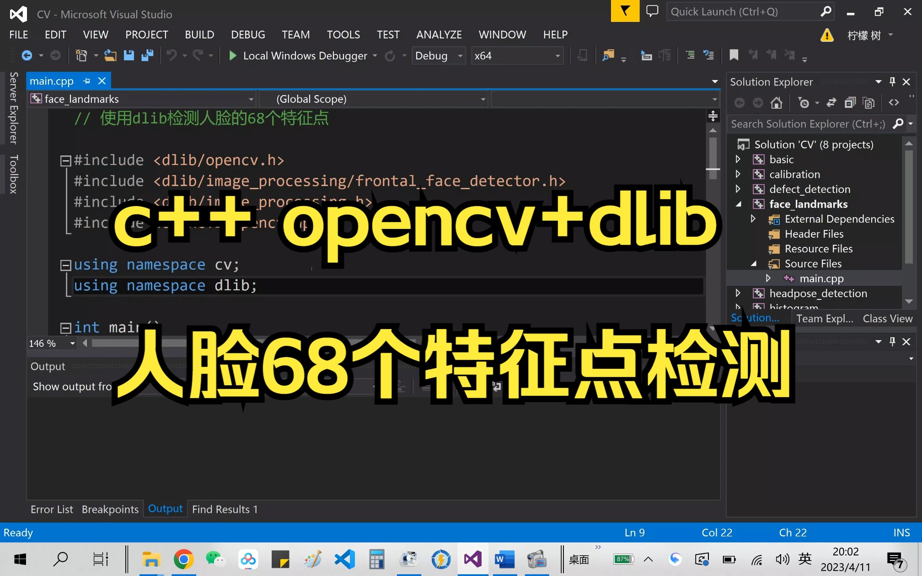
Task: Expand the headpose_detection project
Action: (x=739, y=293)
